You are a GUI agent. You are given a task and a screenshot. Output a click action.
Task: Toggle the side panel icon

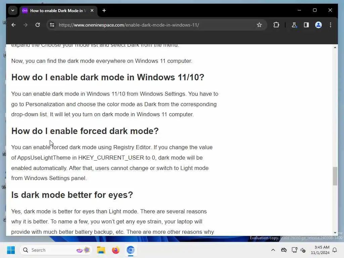tap(306, 25)
